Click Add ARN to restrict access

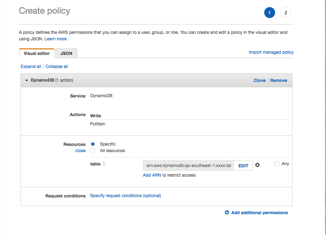coord(152,175)
